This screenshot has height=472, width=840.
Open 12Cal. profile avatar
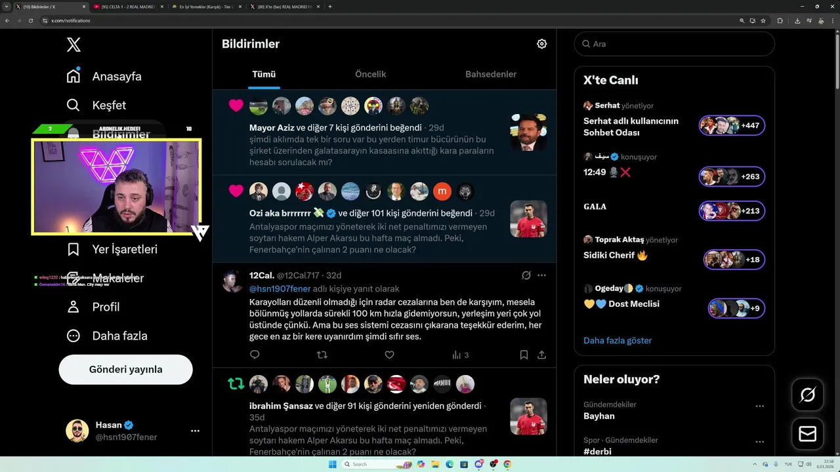232,281
